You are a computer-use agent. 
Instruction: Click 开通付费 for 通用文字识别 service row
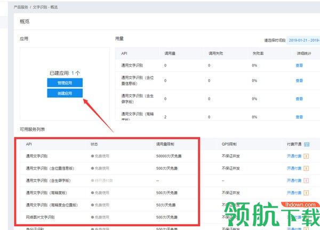294,156
